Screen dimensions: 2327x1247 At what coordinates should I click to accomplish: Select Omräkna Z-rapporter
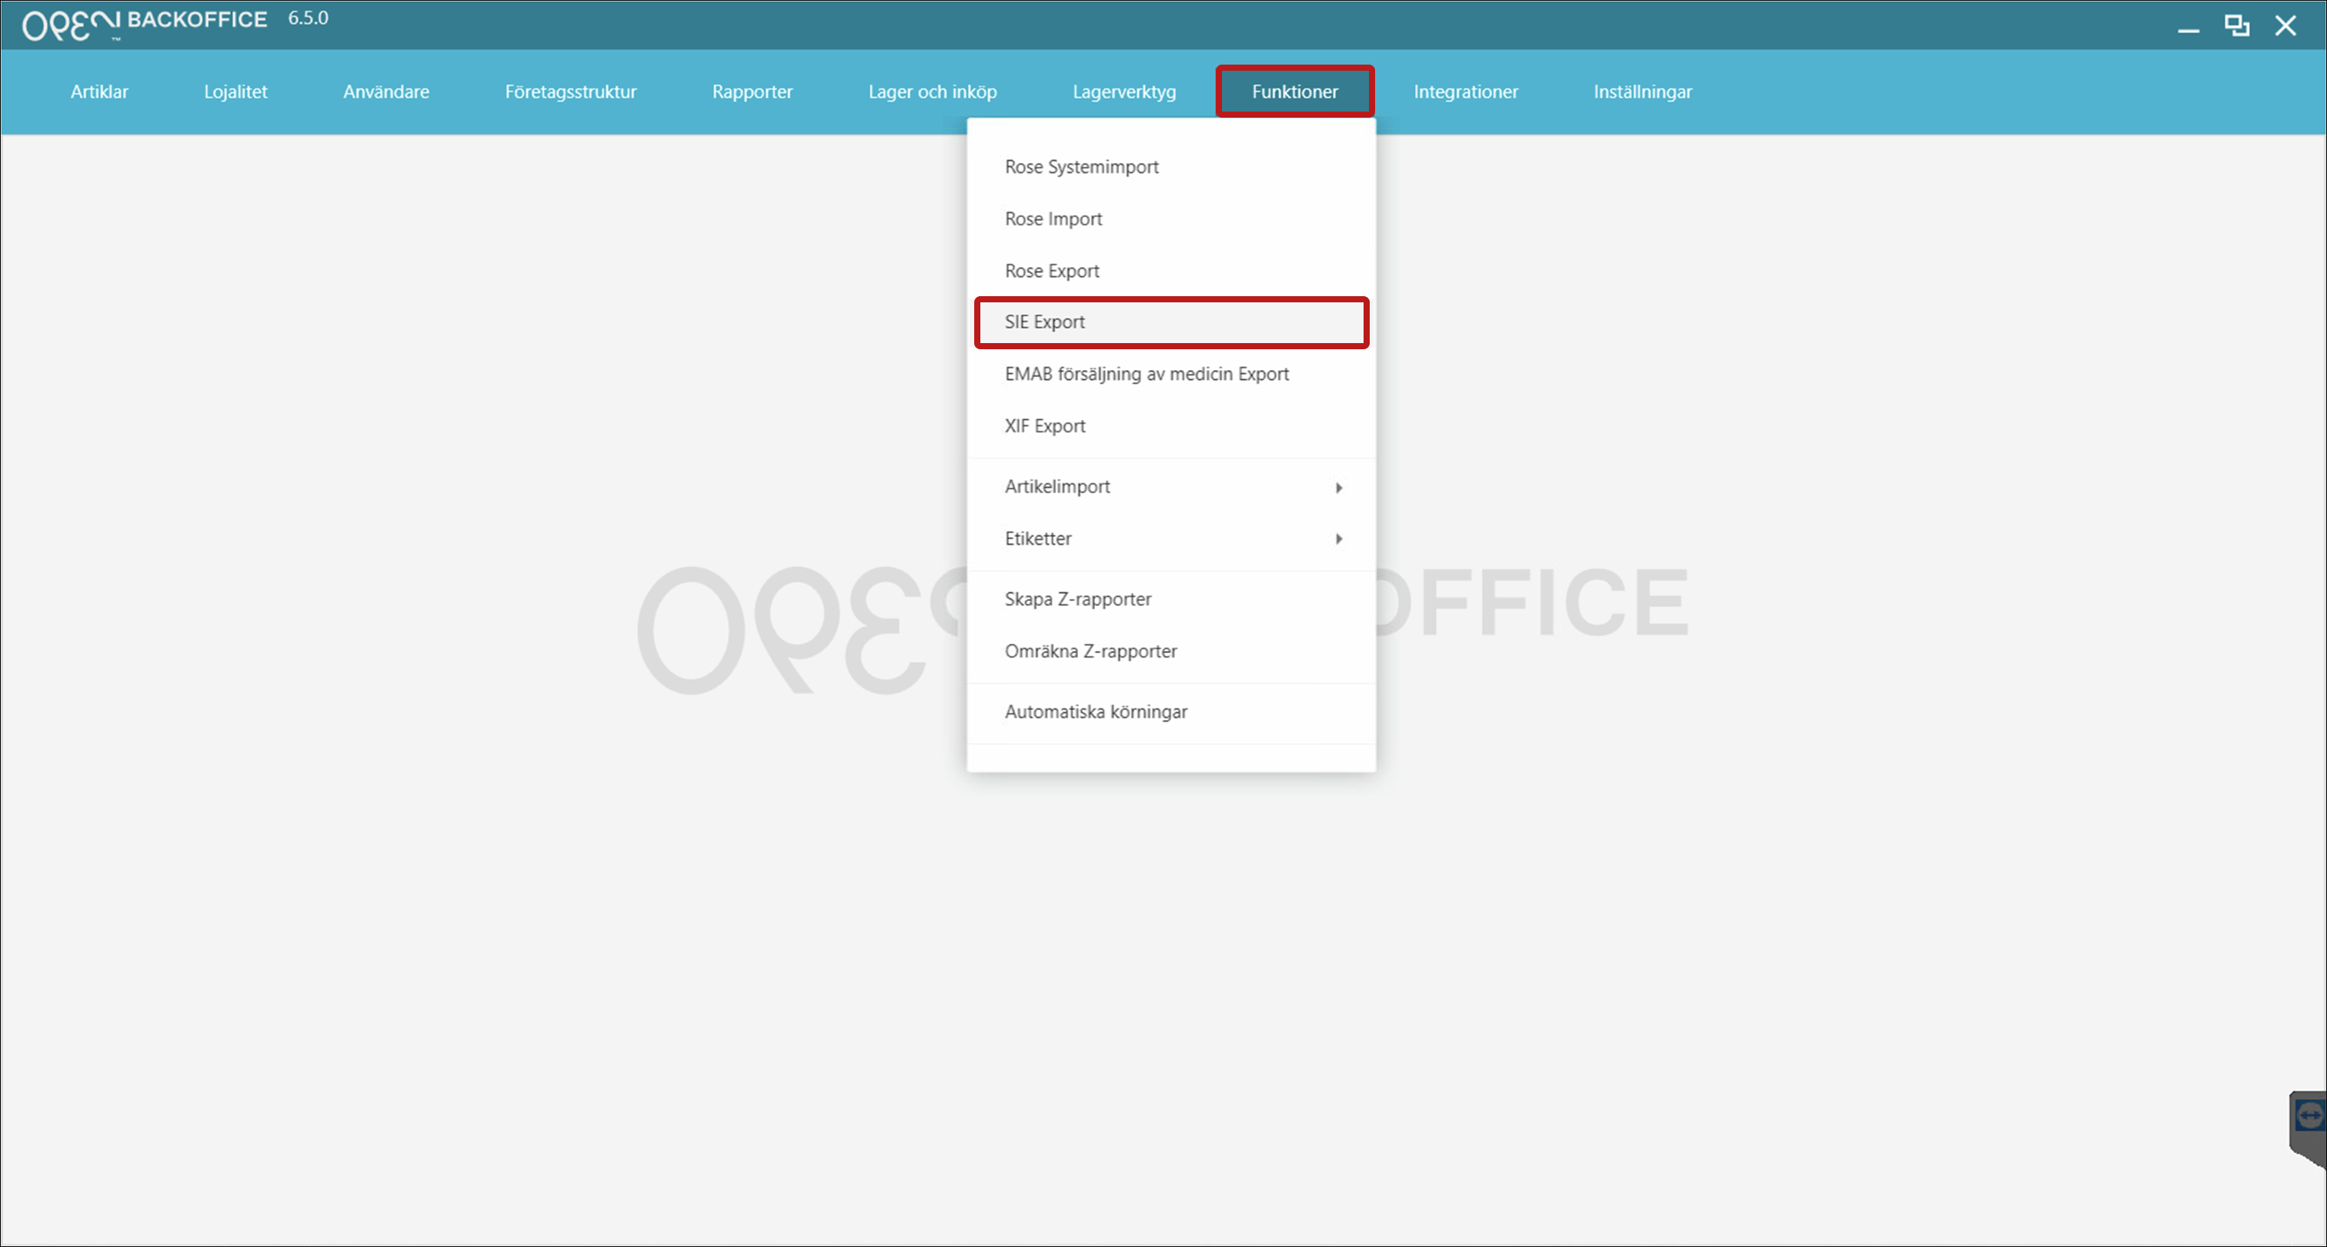1170,652
